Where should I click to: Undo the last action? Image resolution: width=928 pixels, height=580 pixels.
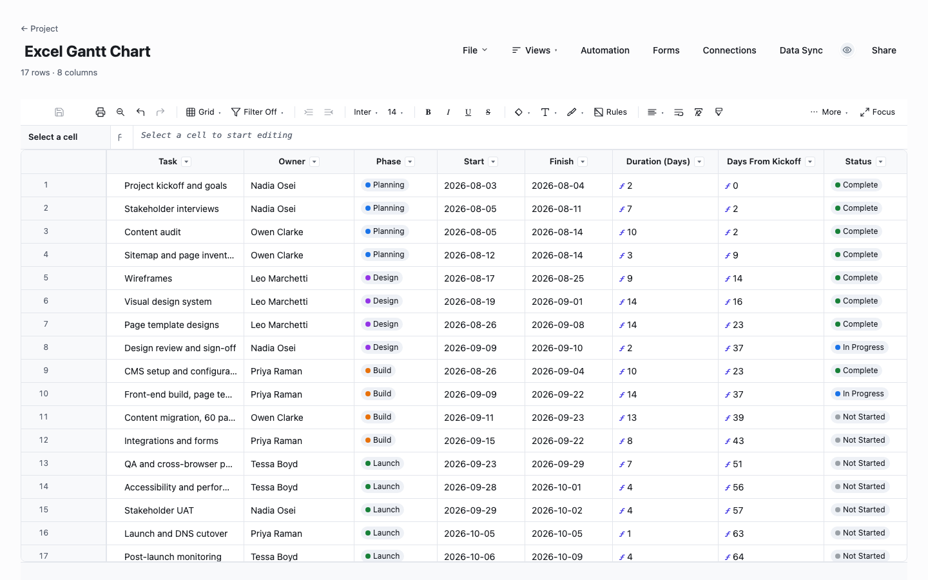click(140, 112)
